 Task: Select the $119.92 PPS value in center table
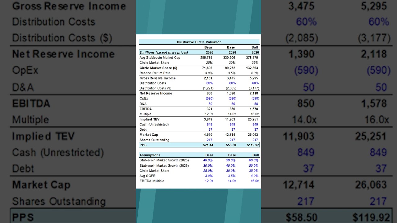(253, 145)
